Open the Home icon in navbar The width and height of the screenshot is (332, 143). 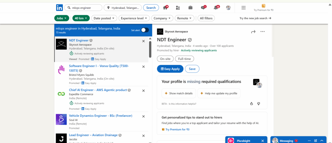point(166,7)
